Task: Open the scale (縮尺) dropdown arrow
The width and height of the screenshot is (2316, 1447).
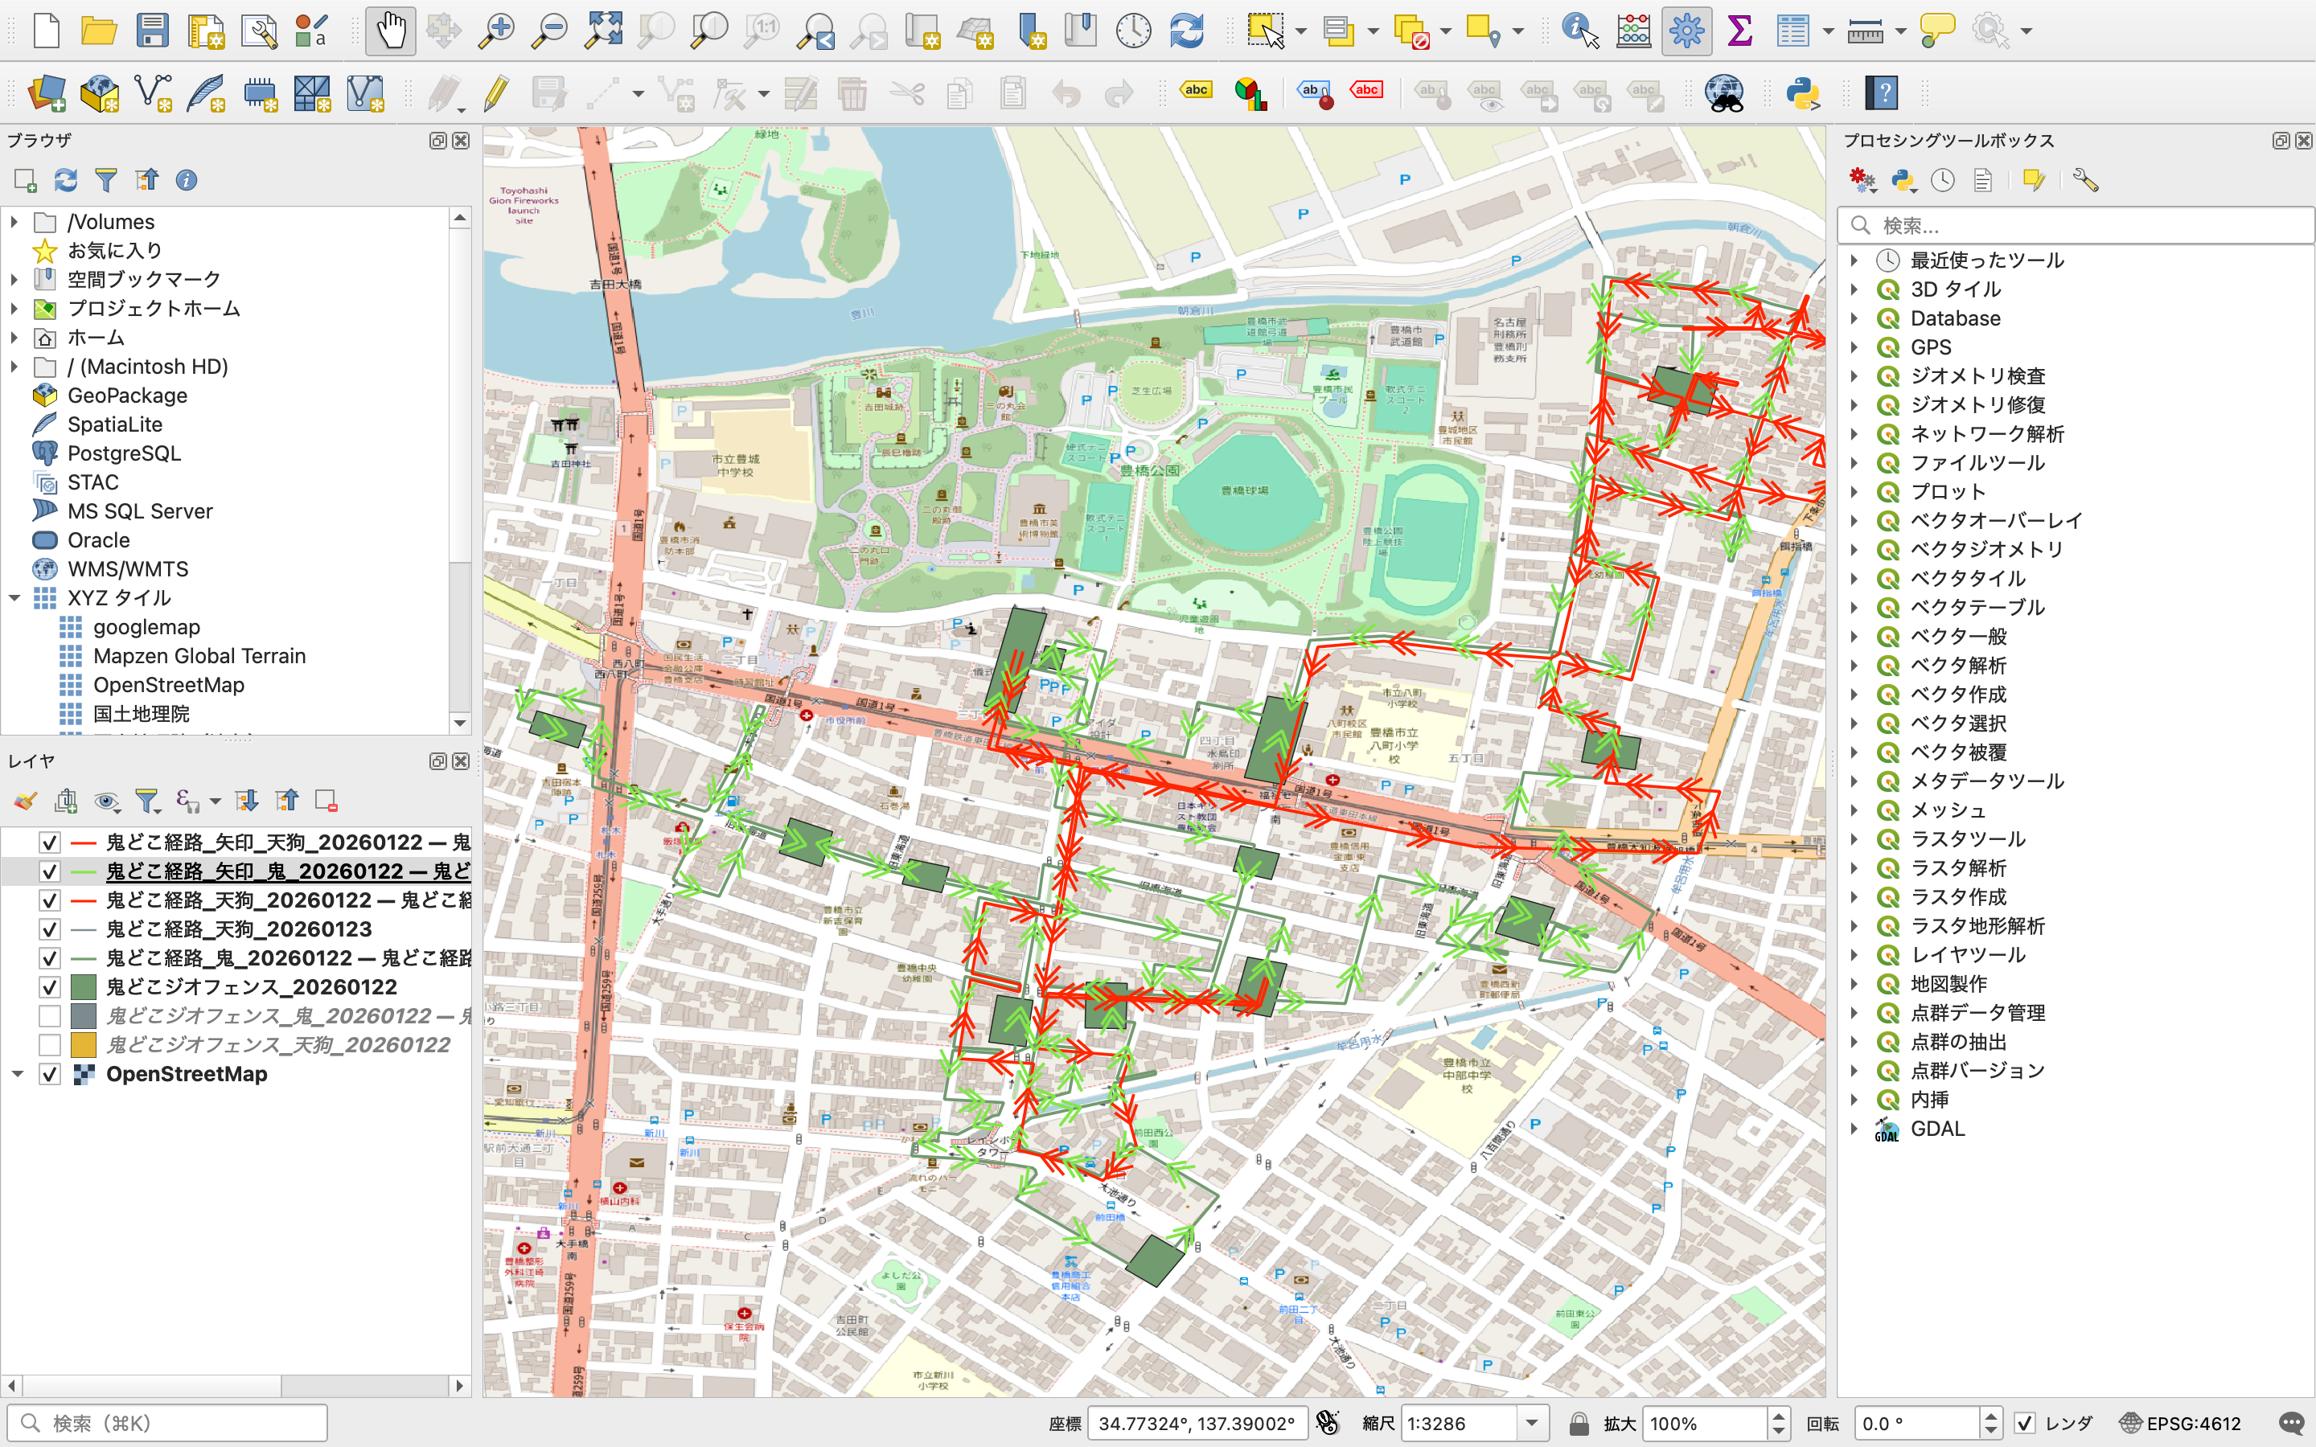Action: [x=1532, y=1423]
